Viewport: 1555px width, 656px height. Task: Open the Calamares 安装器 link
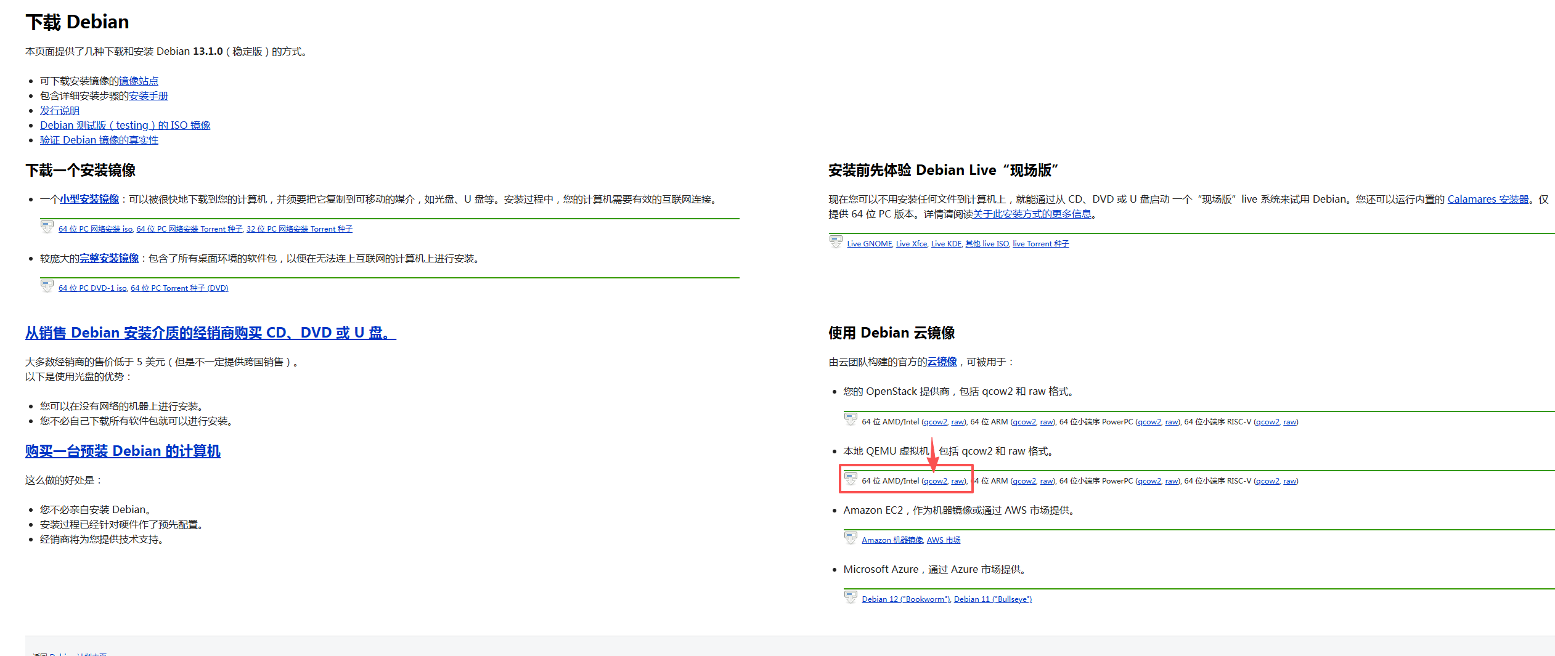[x=1488, y=200]
